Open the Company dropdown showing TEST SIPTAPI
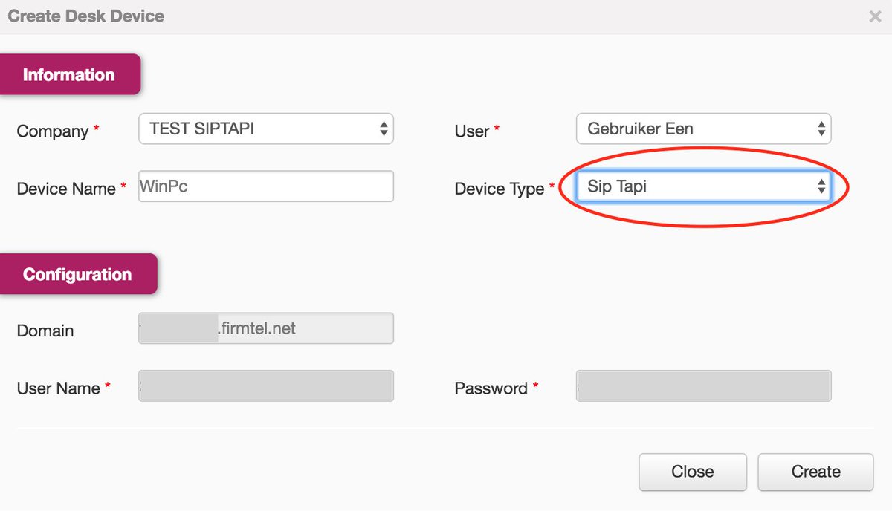This screenshot has height=517, width=892. pos(266,129)
